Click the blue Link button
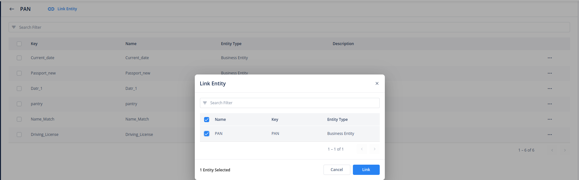 (366, 170)
